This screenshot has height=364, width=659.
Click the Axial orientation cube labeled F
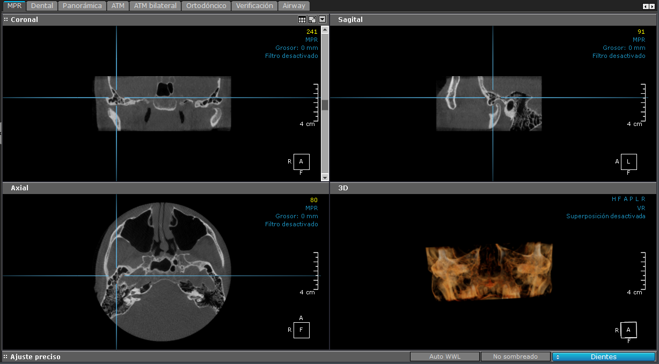(301, 330)
